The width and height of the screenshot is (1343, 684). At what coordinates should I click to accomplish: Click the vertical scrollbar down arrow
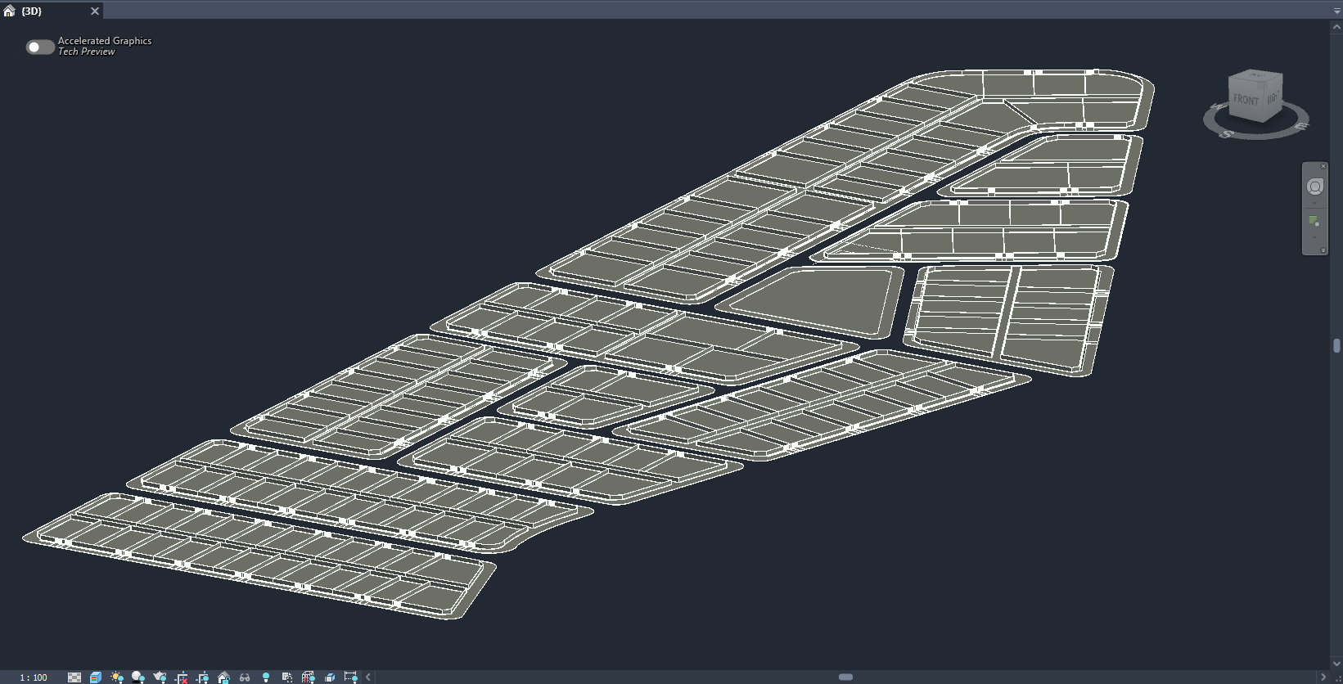[x=1337, y=664]
